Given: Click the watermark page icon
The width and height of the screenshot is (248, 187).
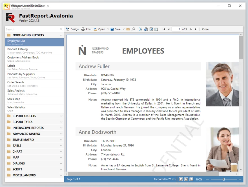Looking at the screenshot, I should [156, 29].
